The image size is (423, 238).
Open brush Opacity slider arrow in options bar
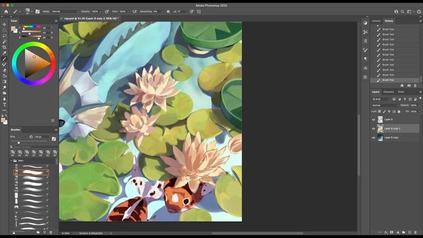tap(100, 12)
